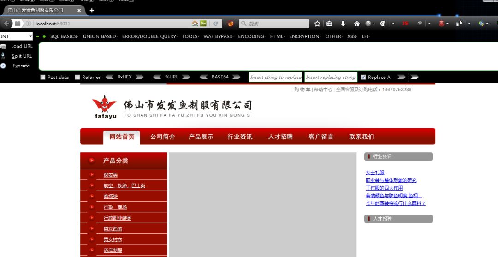The height and width of the screenshot is (257, 498).
Task: Click left arrow before 0xHEX
Action: click(109, 77)
